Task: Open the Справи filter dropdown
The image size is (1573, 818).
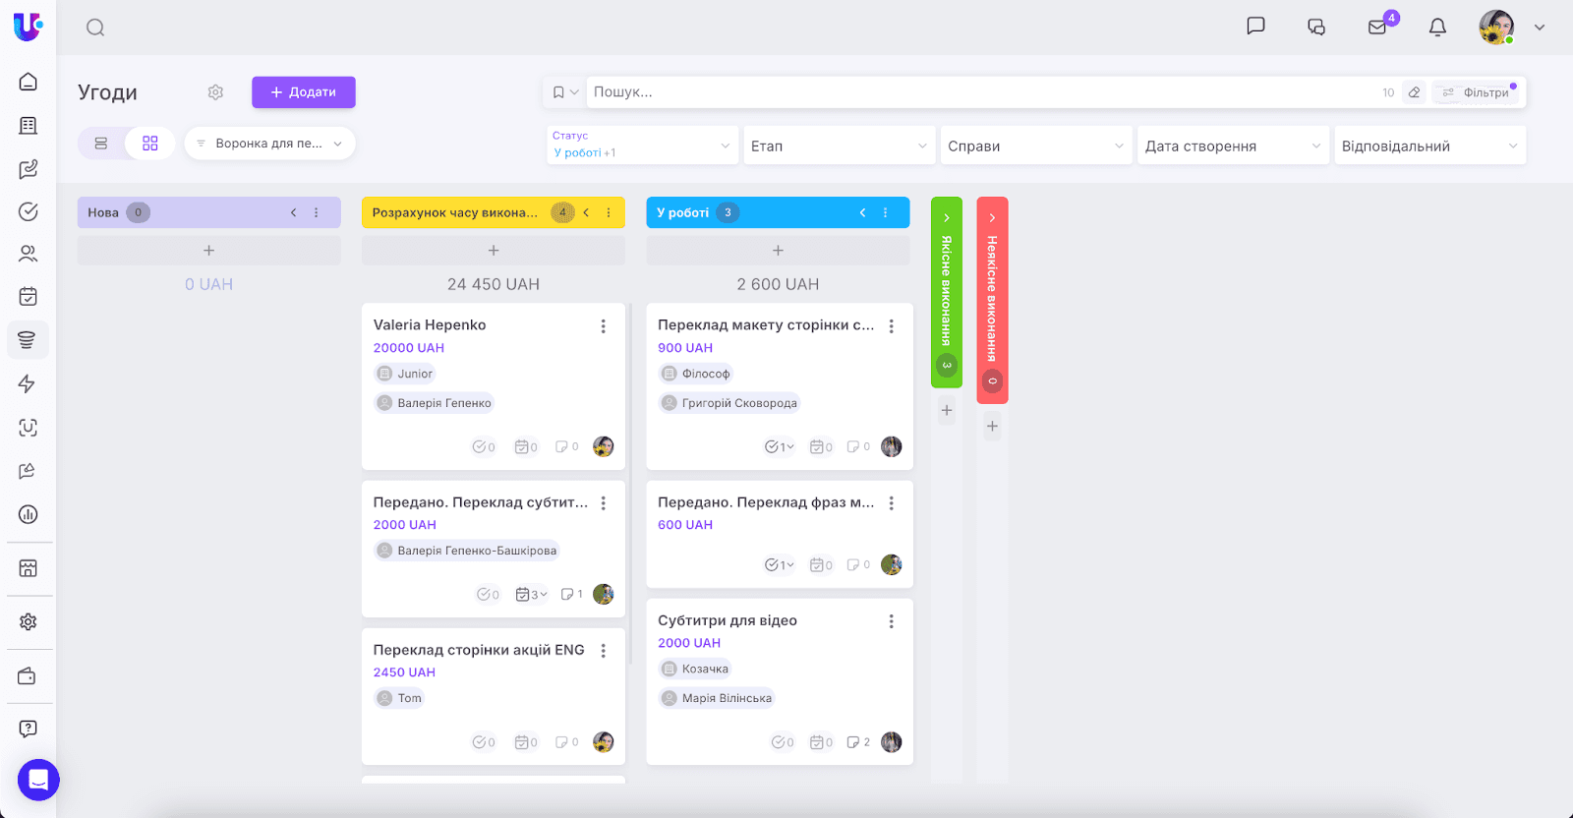Action: [x=1035, y=146]
